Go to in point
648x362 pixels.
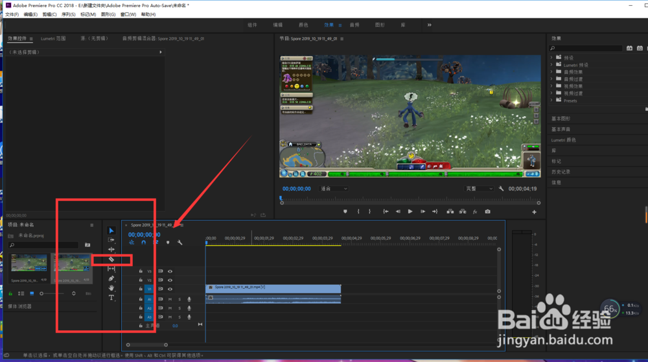click(386, 211)
